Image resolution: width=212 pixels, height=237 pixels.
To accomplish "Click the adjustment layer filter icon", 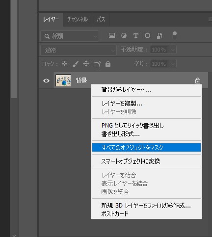I will point(124,35).
